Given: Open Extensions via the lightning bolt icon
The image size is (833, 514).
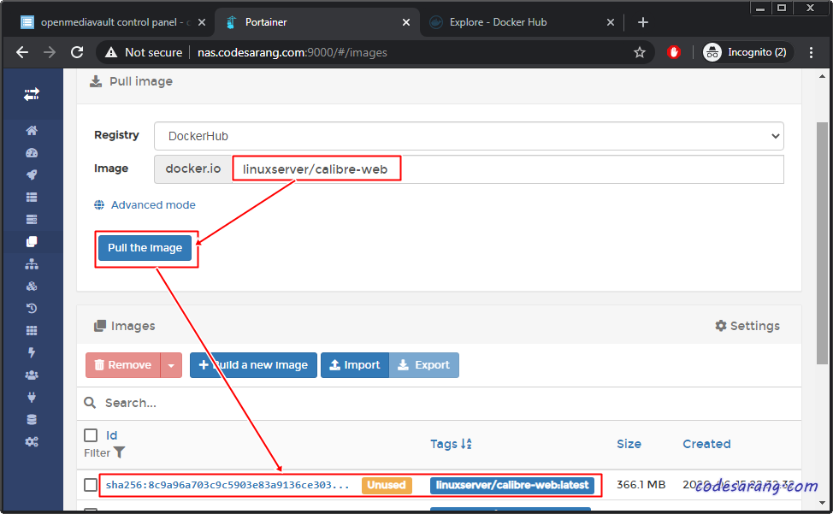Looking at the screenshot, I should click(x=32, y=352).
